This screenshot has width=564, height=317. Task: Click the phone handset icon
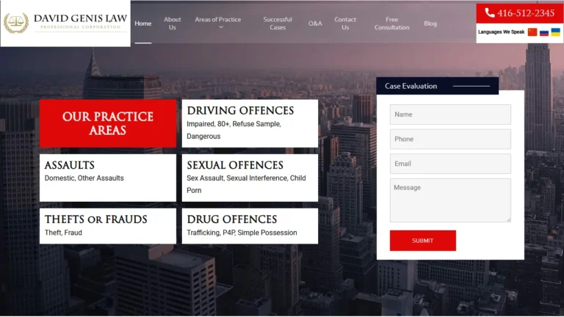pyautogui.click(x=489, y=13)
